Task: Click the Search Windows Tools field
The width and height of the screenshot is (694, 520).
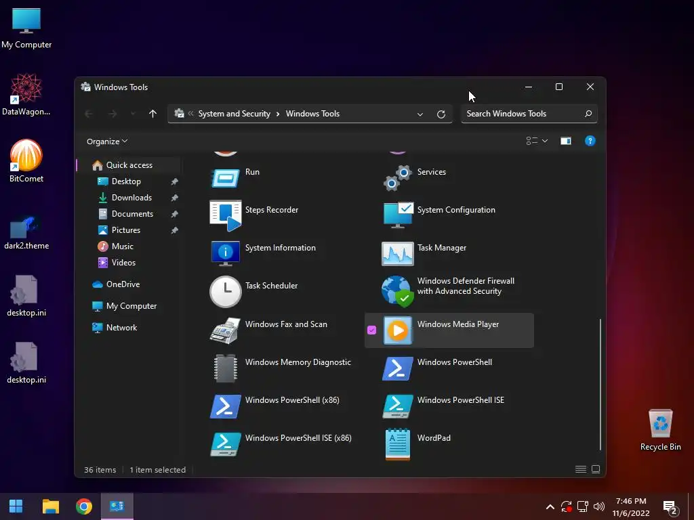Action: pos(529,114)
